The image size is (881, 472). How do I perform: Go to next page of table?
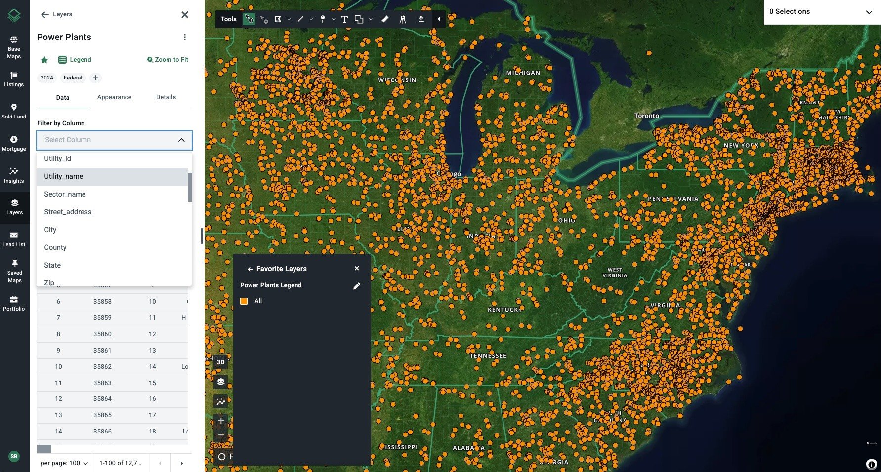click(x=182, y=463)
